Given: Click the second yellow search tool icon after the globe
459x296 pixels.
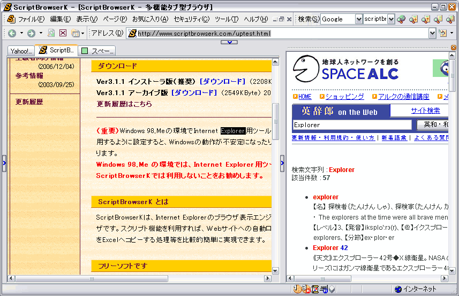Looking at the screenshot, I should click(426, 19).
